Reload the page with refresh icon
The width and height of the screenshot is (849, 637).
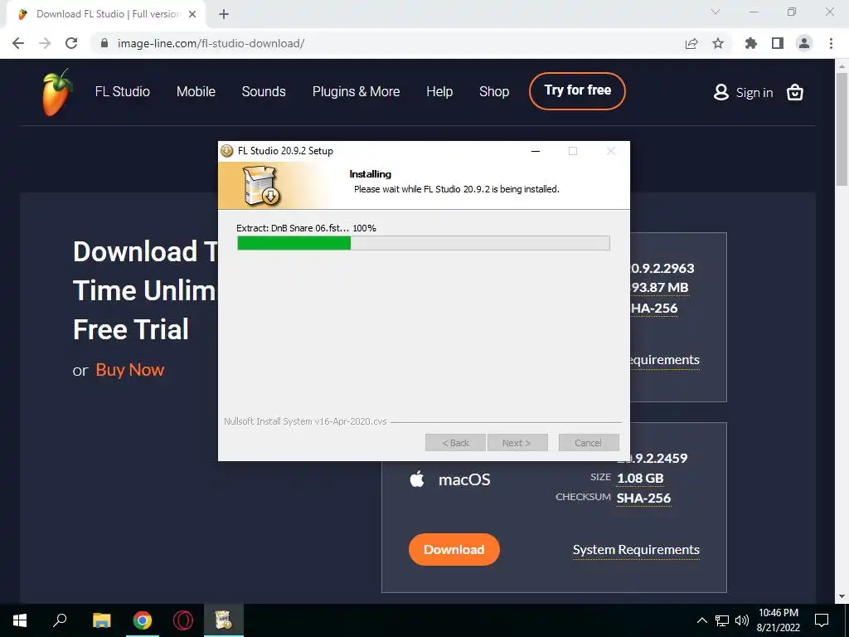(x=71, y=43)
